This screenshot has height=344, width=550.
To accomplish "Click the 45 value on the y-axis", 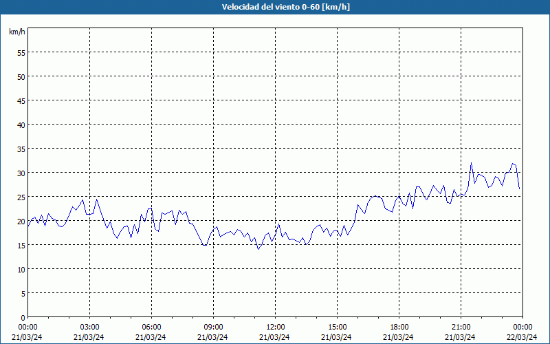I will [21, 101].
